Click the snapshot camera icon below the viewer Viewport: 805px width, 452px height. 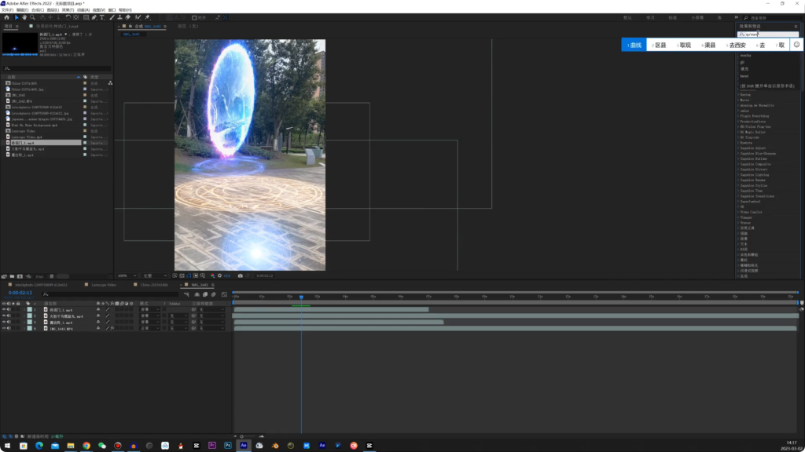[240, 275]
